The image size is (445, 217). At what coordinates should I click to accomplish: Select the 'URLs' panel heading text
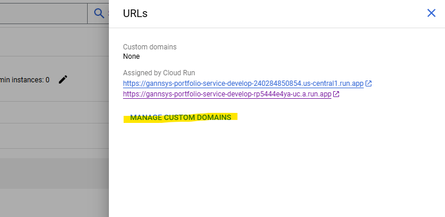[135, 14]
